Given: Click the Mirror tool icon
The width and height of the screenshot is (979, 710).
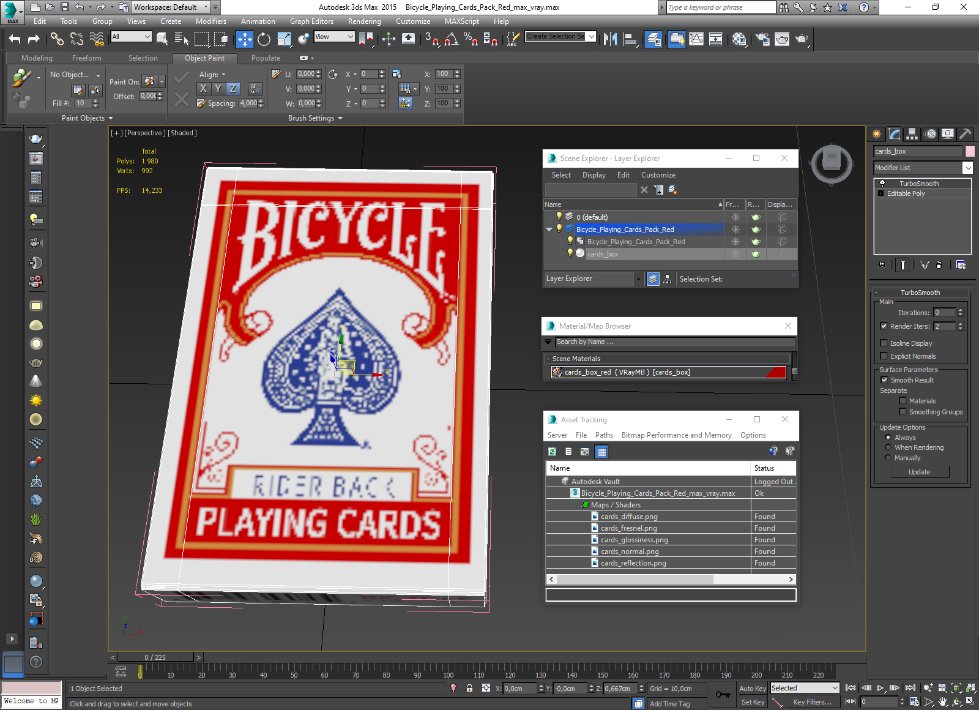Looking at the screenshot, I should 610,39.
